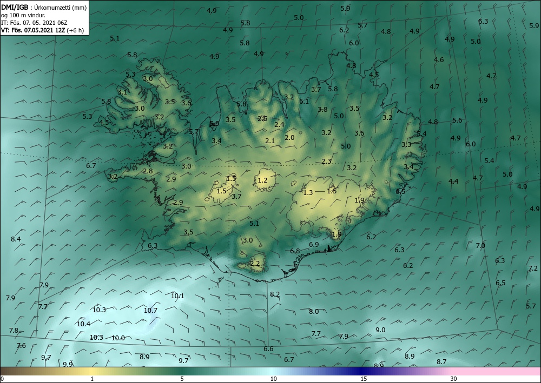Click the 10.7 value south of Iceland

(150, 310)
